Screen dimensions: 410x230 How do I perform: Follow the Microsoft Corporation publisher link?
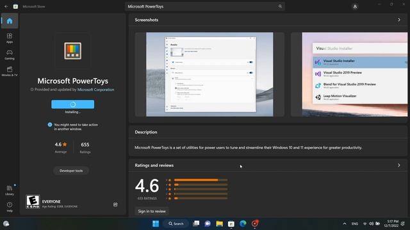[95, 89]
